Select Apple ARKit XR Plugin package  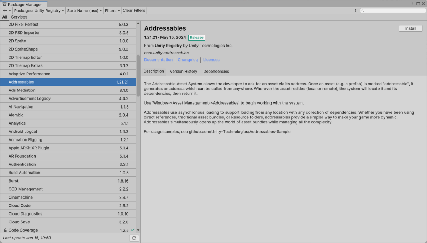[68, 148]
